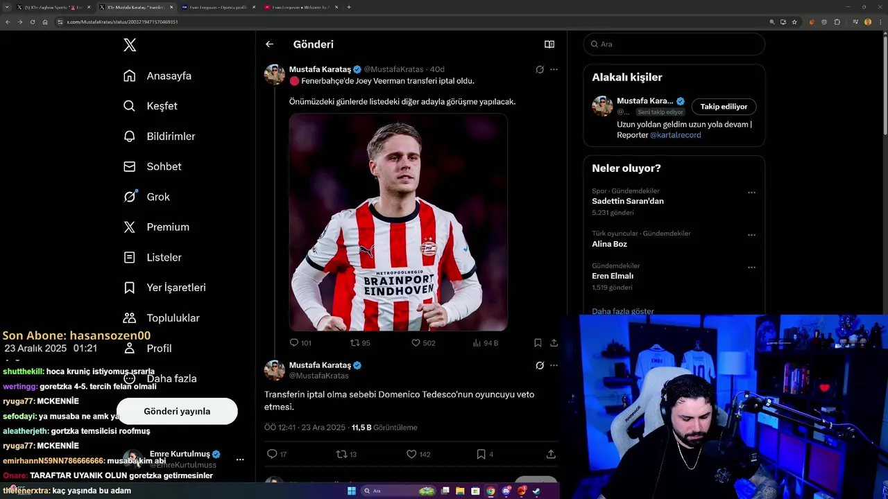Viewport: 888px width, 499px height.
Task: Open the Microsoft Store from the taskbar
Action: click(x=475, y=491)
